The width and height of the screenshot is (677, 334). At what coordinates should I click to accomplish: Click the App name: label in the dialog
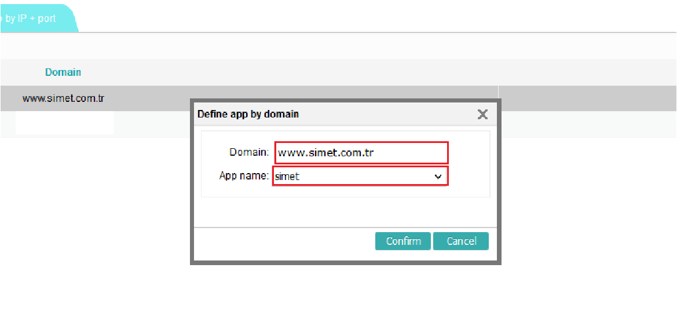(x=244, y=176)
